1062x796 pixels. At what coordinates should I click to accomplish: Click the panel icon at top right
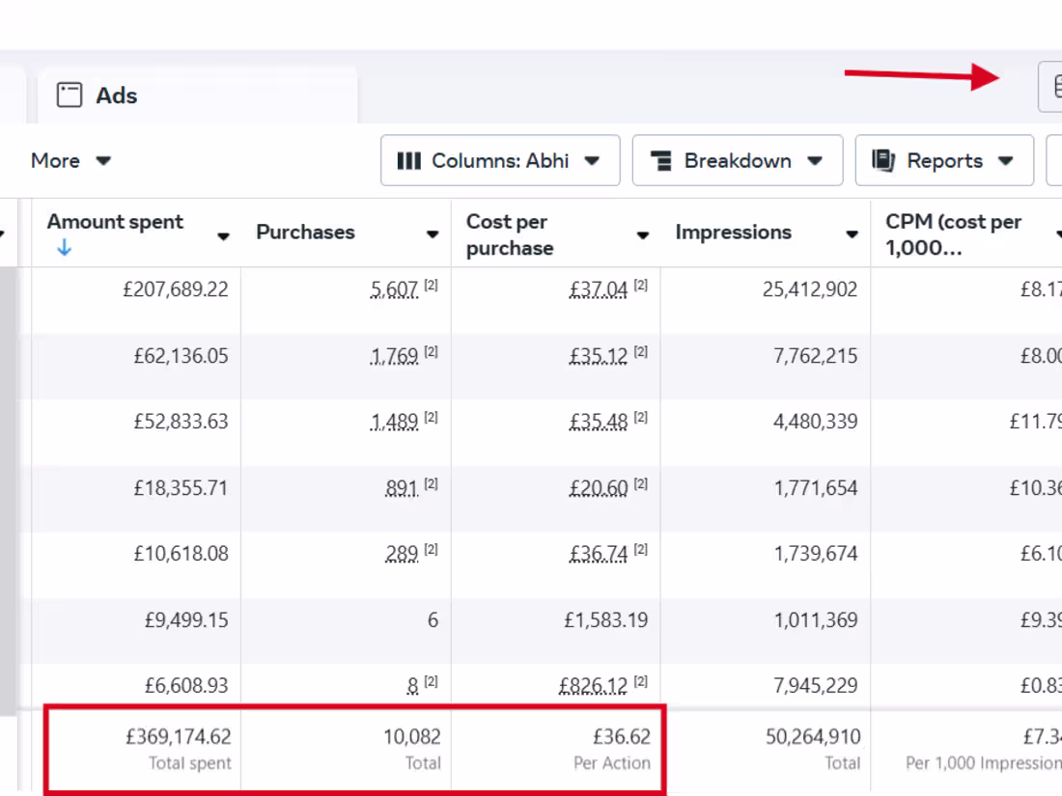coord(1052,87)
